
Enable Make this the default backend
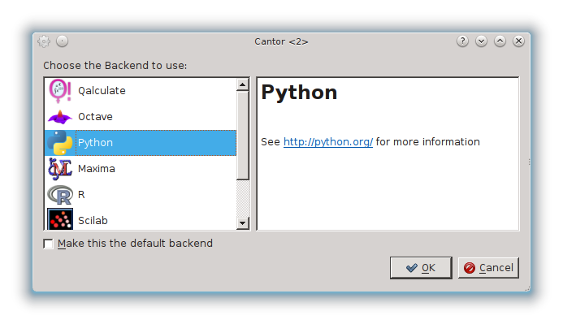48,244
